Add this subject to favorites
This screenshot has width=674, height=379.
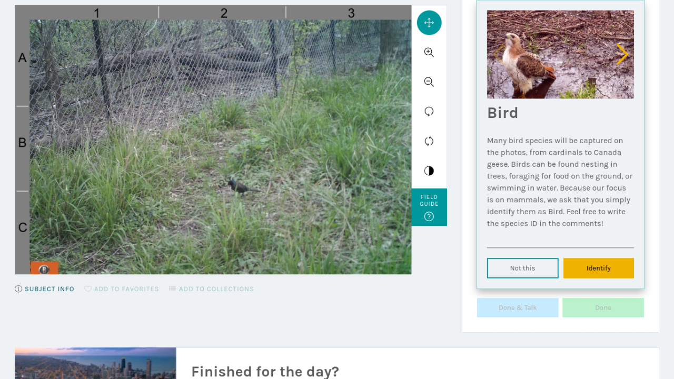pyautogui.click(x=122, y=289)
